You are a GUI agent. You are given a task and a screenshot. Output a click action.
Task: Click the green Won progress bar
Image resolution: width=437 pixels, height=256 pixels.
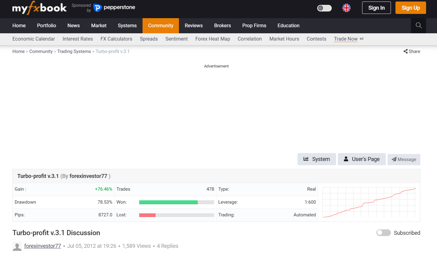[168, 202]
